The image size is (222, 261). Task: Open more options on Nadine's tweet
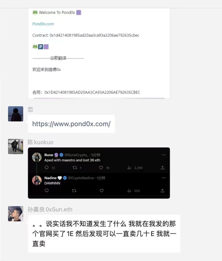click(164, 178)
